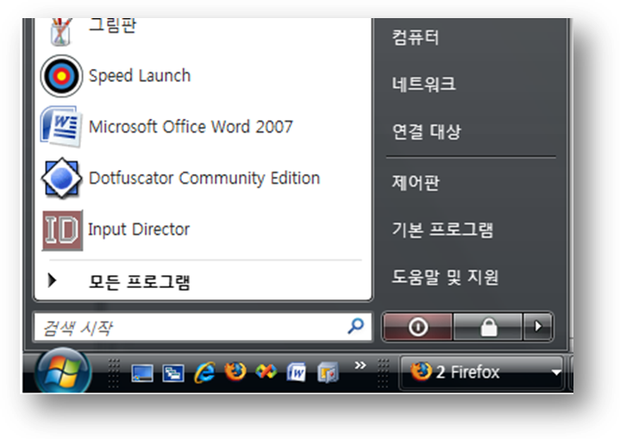Click the Show Desktop quick launch icon

[x=142, y=373]
